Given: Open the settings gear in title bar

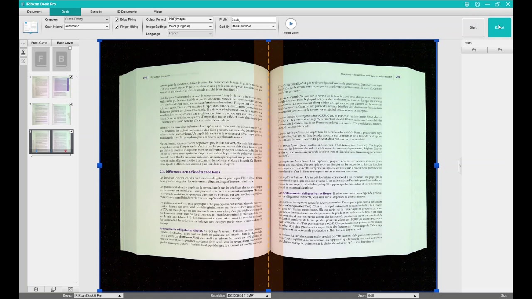Looking at the screenshot, I should coord(478,4).
